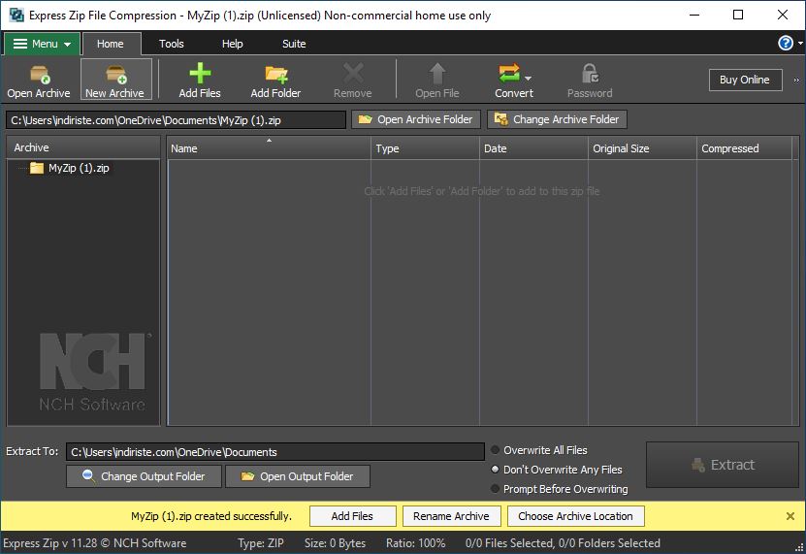Screen dimensions: 806x554
Task: Click the Buy Online button
Action: [745, 80]
